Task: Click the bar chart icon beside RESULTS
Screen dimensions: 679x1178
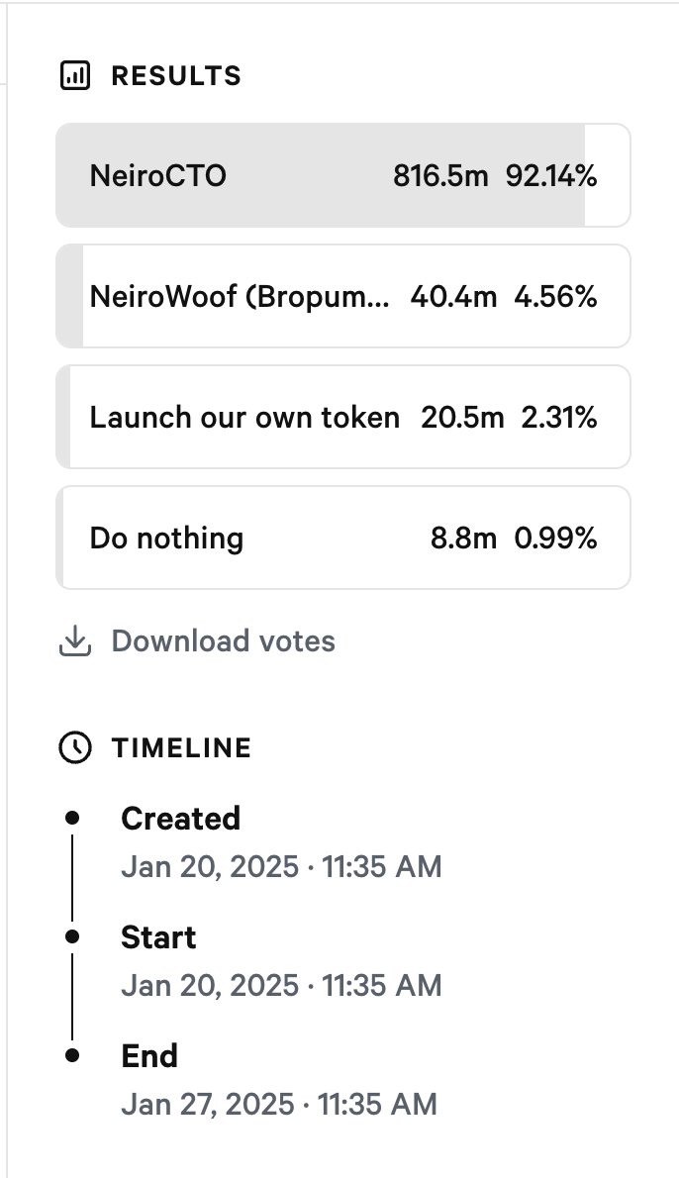Action: [75, 76]
